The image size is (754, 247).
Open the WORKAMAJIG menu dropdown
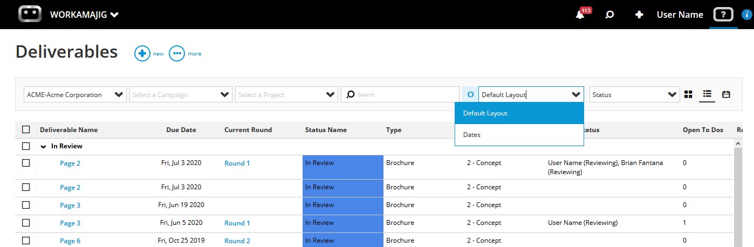(x=84, y=15)
